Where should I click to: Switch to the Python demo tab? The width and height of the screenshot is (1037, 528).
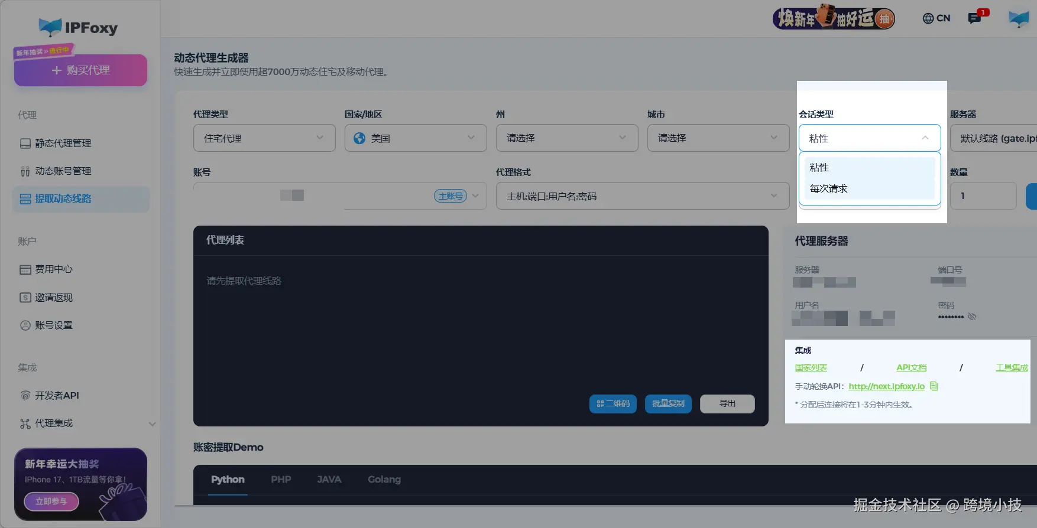(228, 480)
